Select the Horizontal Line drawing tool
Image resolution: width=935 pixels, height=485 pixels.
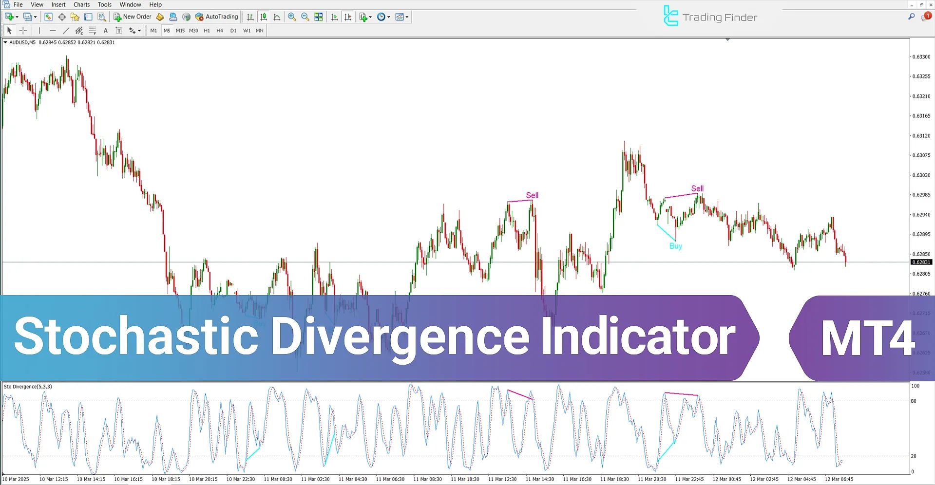tap(53, 31)
